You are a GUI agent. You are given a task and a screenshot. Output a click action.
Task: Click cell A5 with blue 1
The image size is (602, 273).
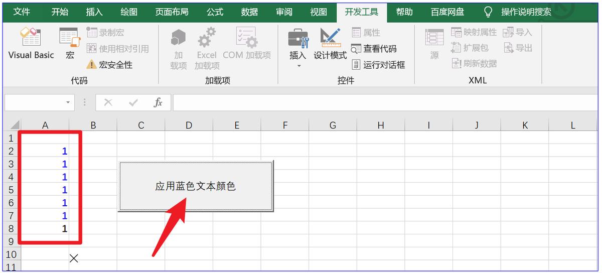pos(45,190)
